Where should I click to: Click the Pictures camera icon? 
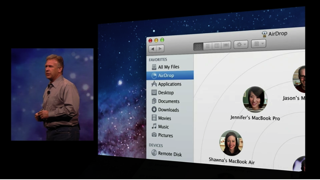coord(154,135)
